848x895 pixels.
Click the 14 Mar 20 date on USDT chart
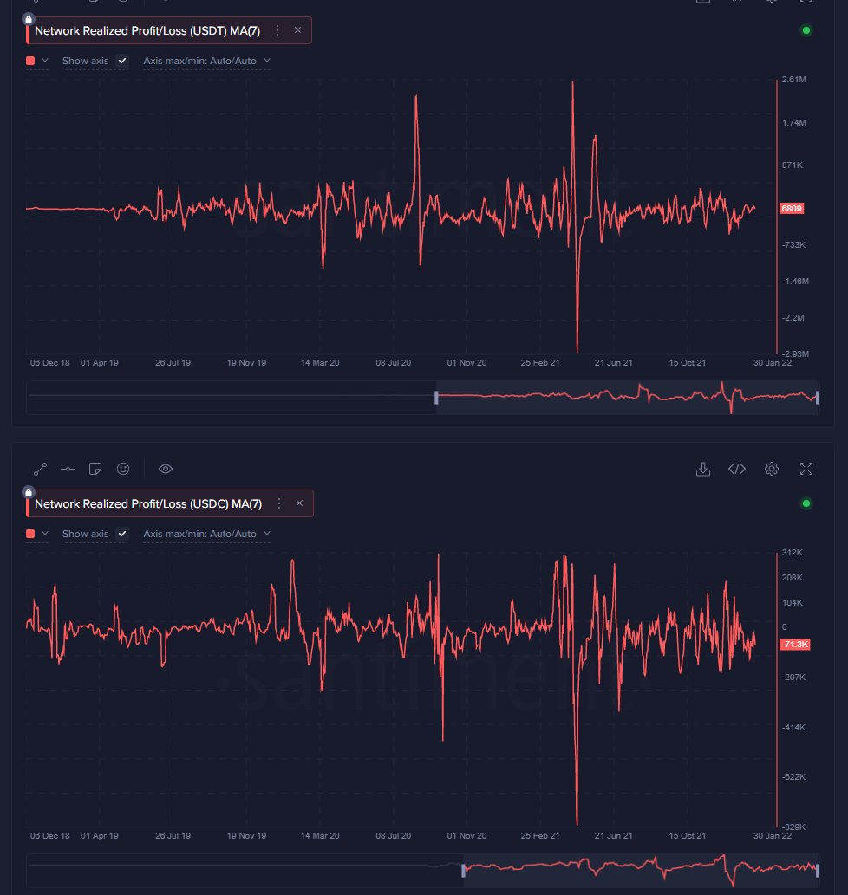[320, 362]
